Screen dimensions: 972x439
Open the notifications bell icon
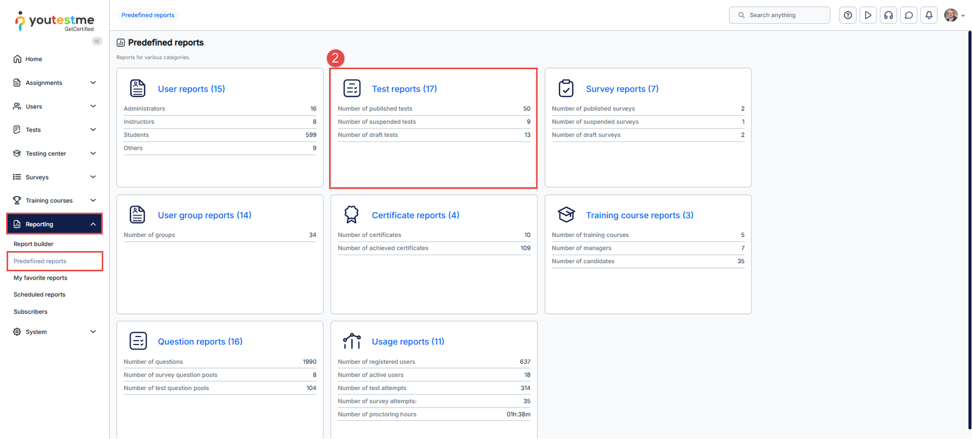929,15
